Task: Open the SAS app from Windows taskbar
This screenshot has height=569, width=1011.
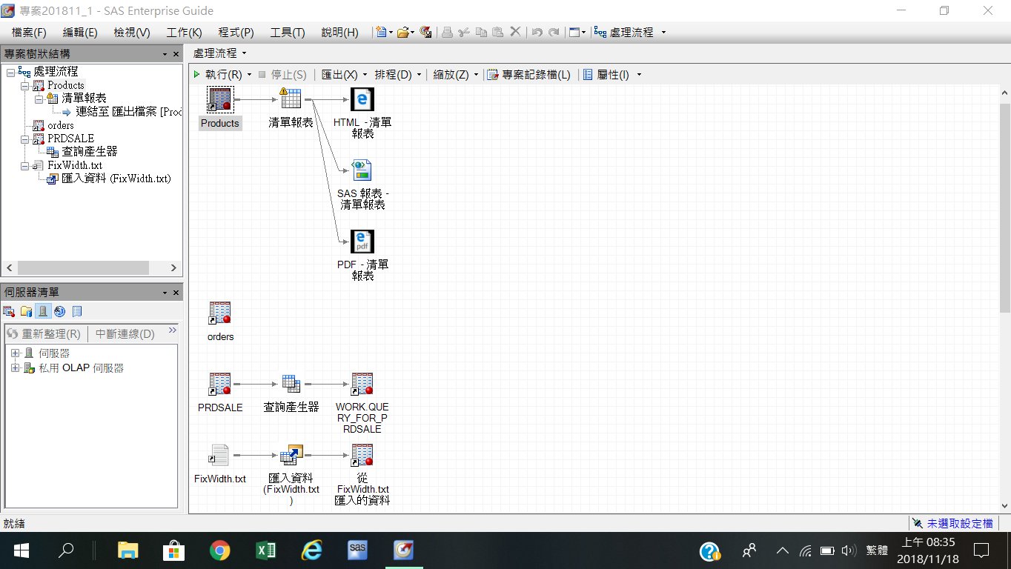Action: pyautogui.click(x=358, y=550)
